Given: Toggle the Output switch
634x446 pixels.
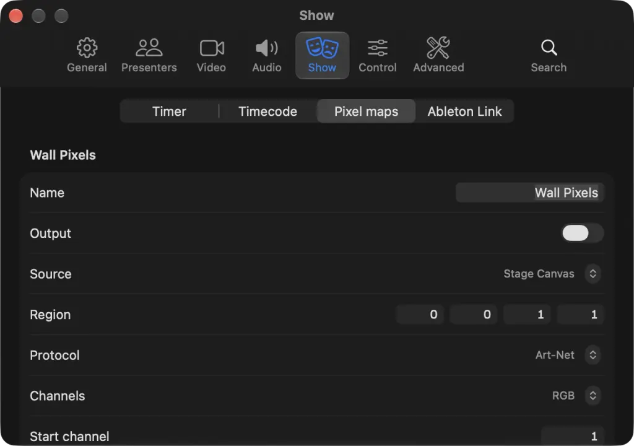Looking at the screenshot, I should click(x=583, y=233).
